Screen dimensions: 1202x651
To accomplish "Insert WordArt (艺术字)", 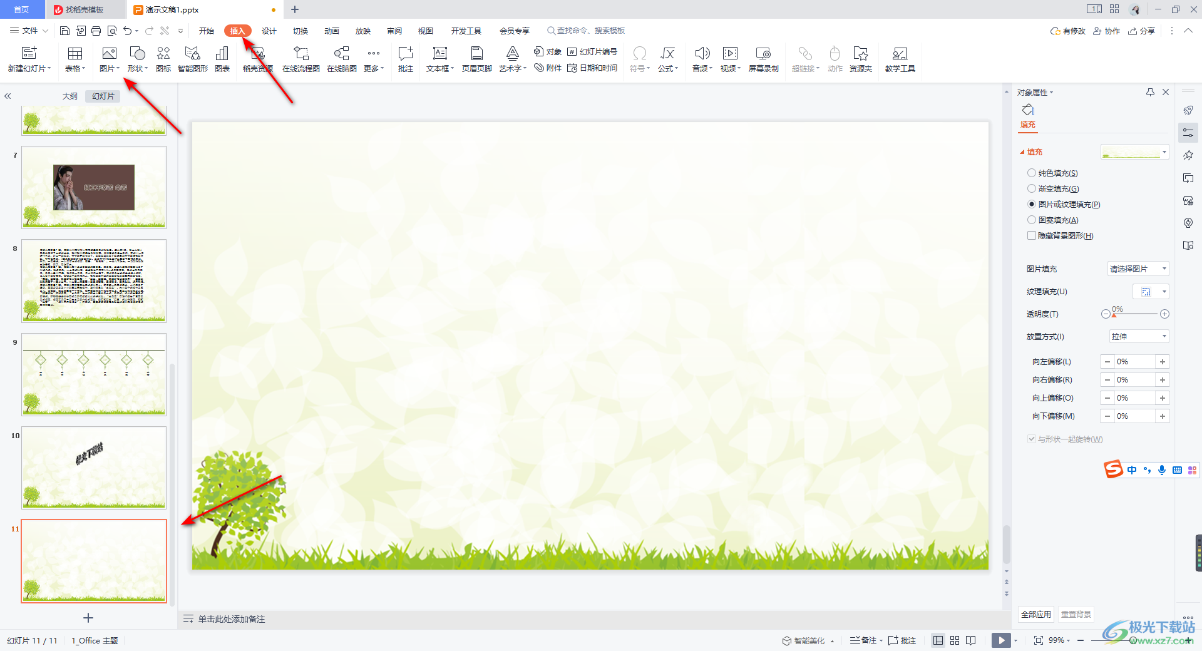I will 513,59.
